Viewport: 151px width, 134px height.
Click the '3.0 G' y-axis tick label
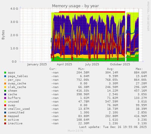pyautogui.click(x=14, y=22)
